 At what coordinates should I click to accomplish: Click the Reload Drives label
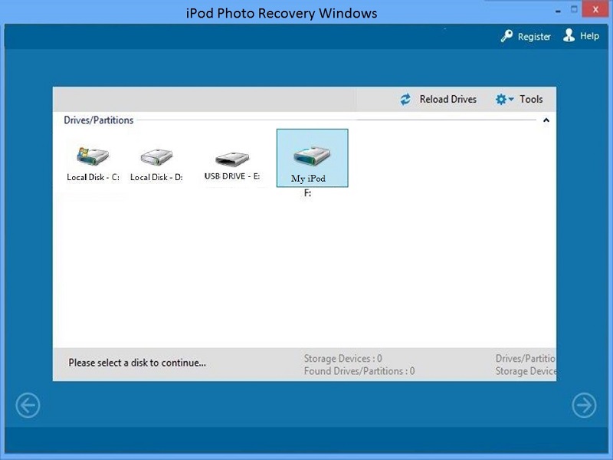448,100
